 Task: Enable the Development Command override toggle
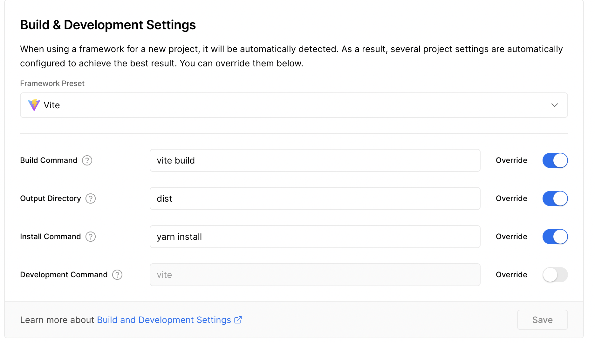pyautogui.click(x=555, y=275)
